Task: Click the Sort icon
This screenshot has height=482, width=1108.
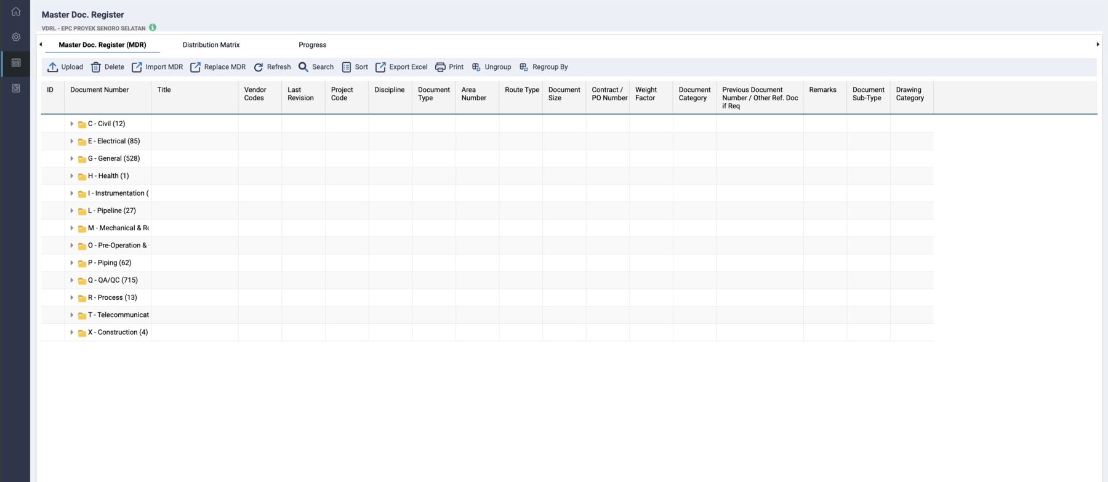Action: (x=347, y=67)
